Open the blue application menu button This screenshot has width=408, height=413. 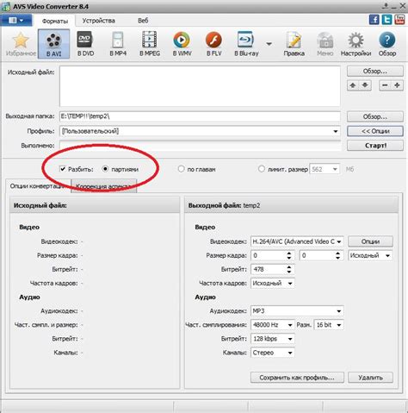coord(16,21)
